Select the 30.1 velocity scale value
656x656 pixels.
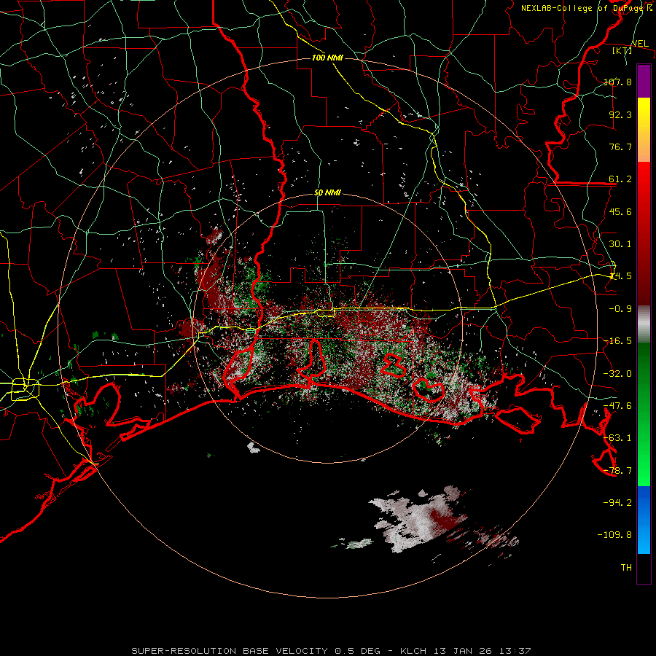tap(620, 244)
